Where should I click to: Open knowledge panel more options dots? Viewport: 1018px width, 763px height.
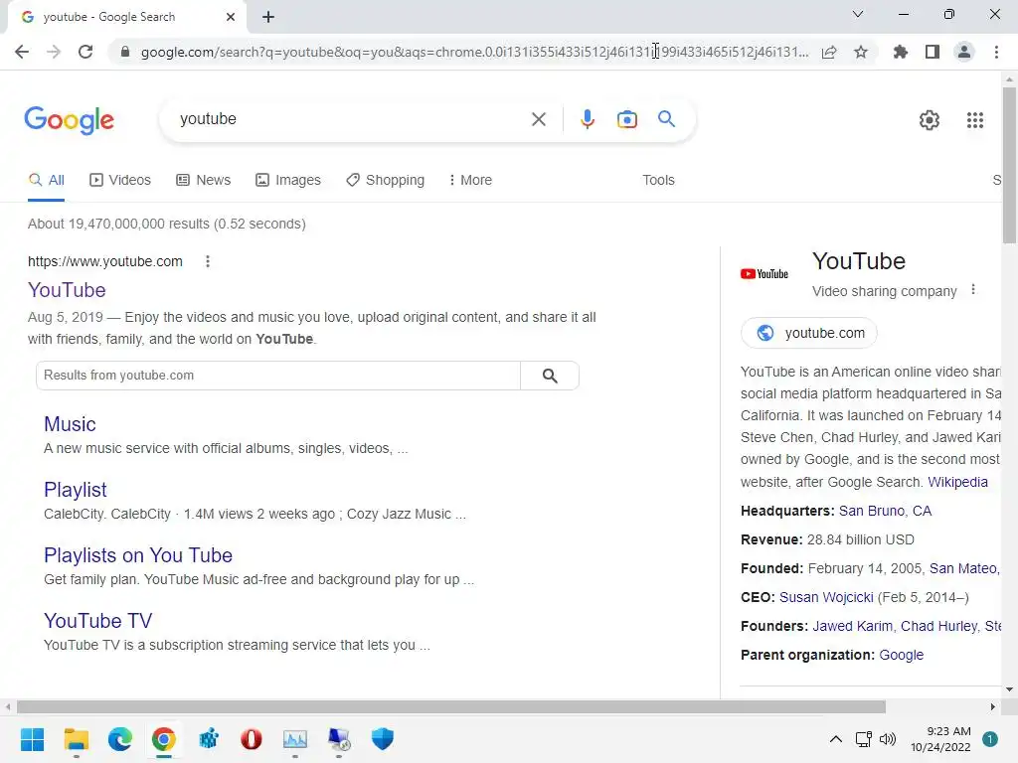pos(972,289)
